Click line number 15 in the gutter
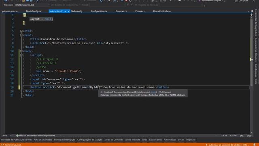 tap(12, 71)
